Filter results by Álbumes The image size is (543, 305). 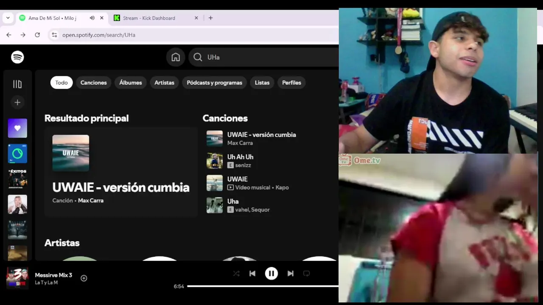(x=131, y=83)
